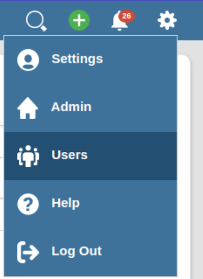The width and height of the screenshot is (203, 279).
Task: Open the Admin menu entry
Action: pos(91,108)
